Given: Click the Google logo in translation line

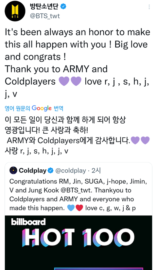Looking at the screenshot, I should point(42,108).
